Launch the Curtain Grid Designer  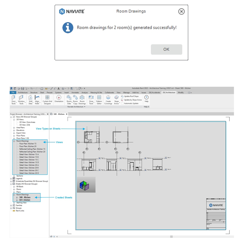point(47,100)
